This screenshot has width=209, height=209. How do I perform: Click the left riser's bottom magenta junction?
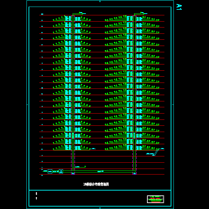[73, 173]
